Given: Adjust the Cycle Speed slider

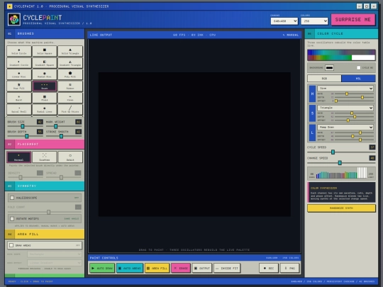Looking at the screenshot, I should coord(341,152).
